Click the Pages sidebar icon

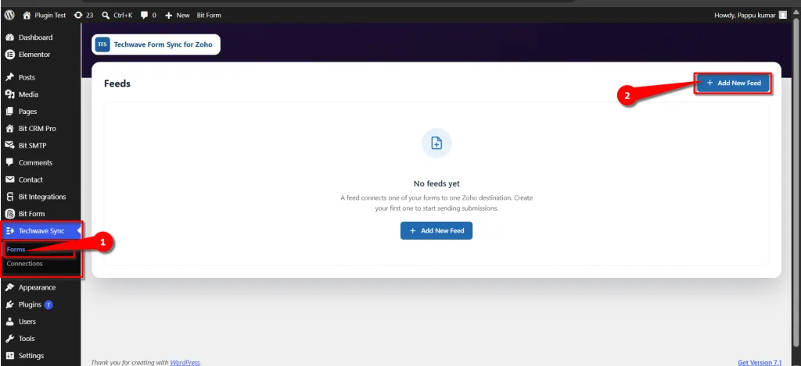pos(9,112)
